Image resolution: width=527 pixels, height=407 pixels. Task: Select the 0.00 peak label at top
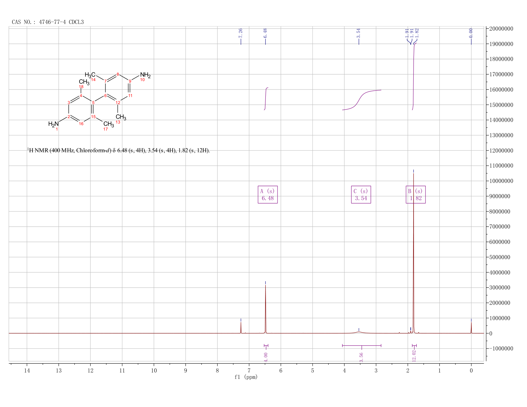pyautogui.click(x=471, y=33)
